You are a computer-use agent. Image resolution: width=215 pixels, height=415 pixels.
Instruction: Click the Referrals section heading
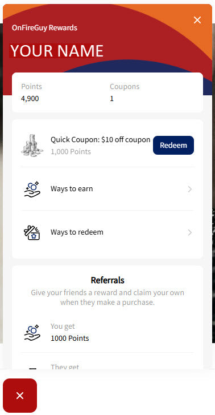click(108, 280)
